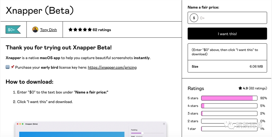This screenshot has height=137, width=272.
Task: Click the 3 stars rating bar
Action: [x=229, y=114]
